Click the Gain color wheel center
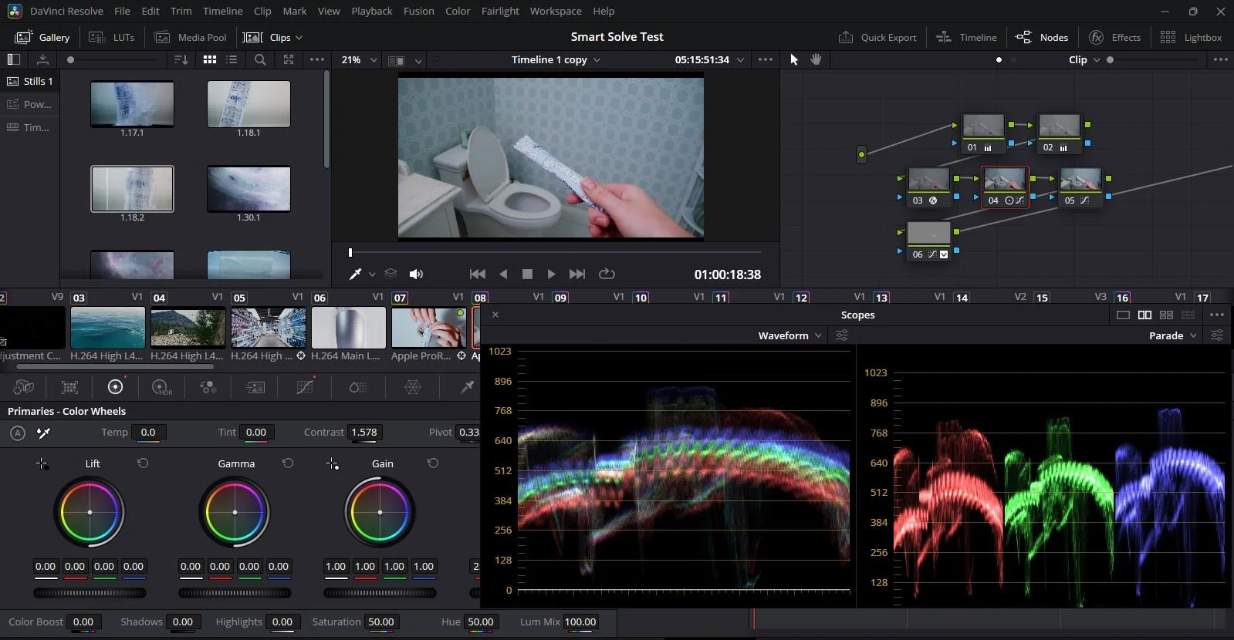Image resolution: width=1234 pixels, height=640 pixels. pos(380,512)
